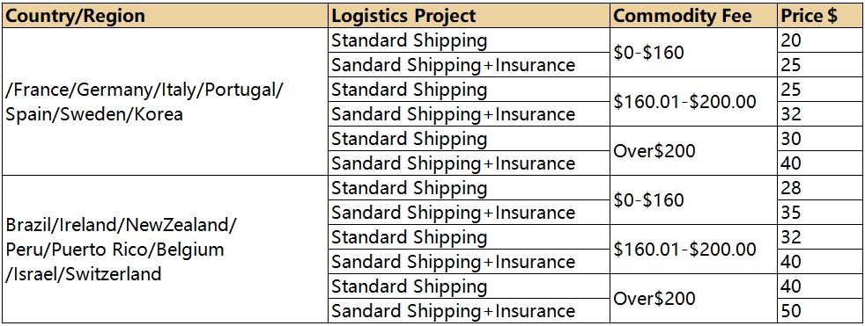
Task: Click the first $0-$160 commodity fee cell
Action: (x=694, y=53)
